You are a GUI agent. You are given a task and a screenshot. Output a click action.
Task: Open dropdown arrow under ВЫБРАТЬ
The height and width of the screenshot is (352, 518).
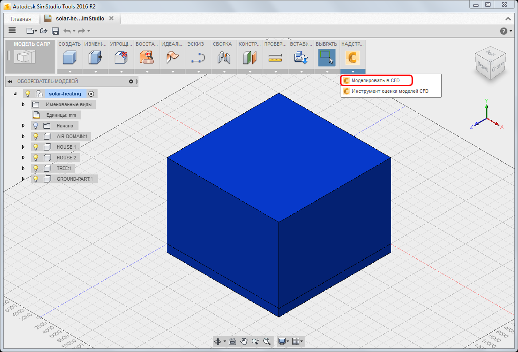pos(327,71)
